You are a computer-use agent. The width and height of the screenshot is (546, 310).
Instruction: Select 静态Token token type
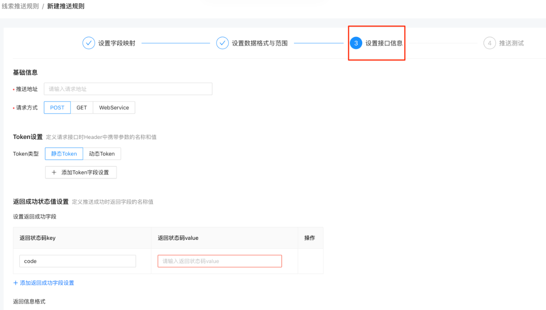pyautogui.click(x=64, y=153)
